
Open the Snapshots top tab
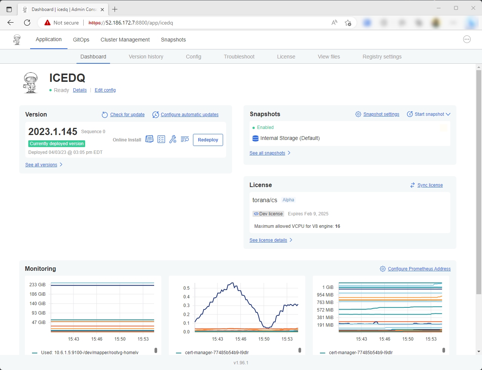click(173, 40)
